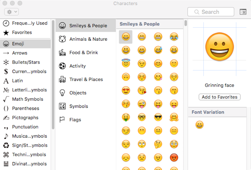The height and width of the screenshot is (170, 251).
Task: Open the gear settings dropdown menu
Action: tap(11, 12)
